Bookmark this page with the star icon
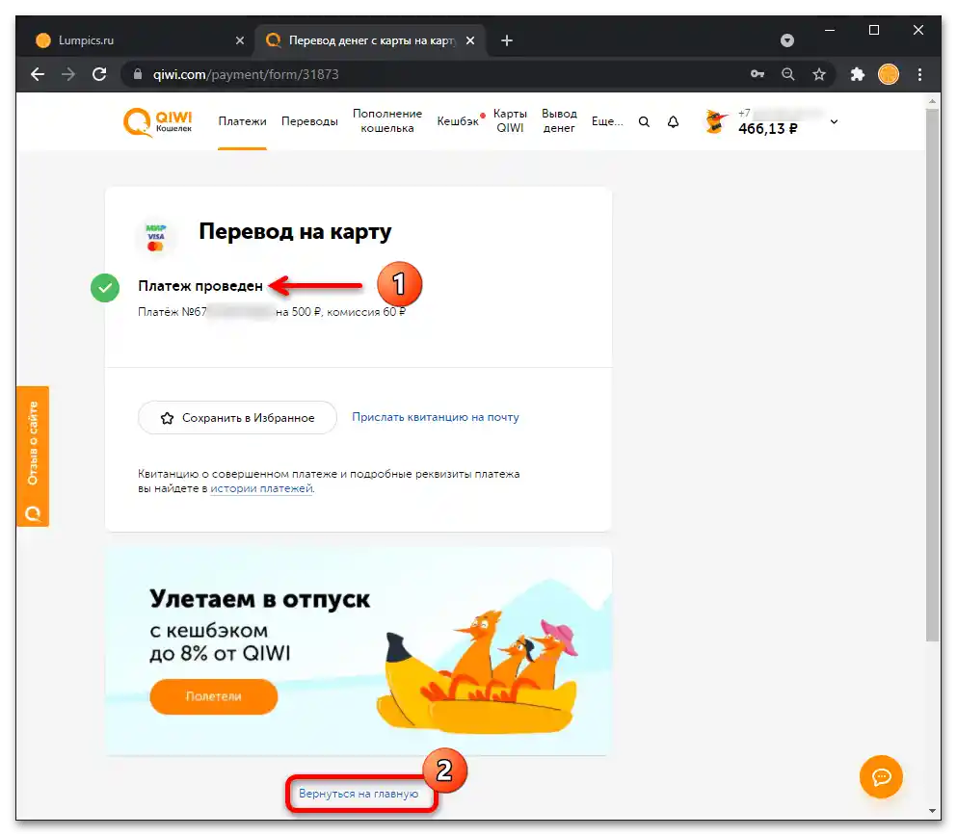Image resolution: width=957 pixels, height=836 pixels. click(818, 73)
